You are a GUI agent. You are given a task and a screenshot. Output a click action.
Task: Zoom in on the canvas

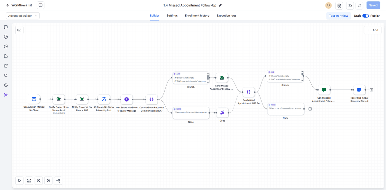point(48,181)
